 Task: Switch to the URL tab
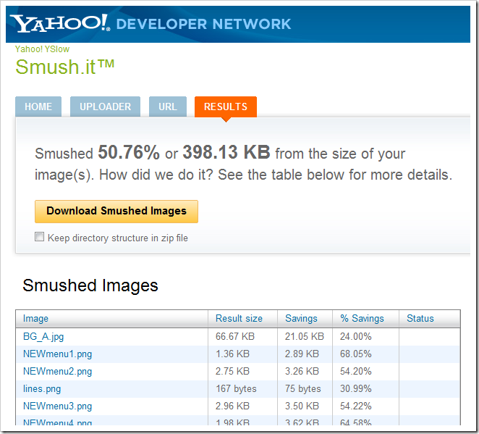tap(168, 107)
